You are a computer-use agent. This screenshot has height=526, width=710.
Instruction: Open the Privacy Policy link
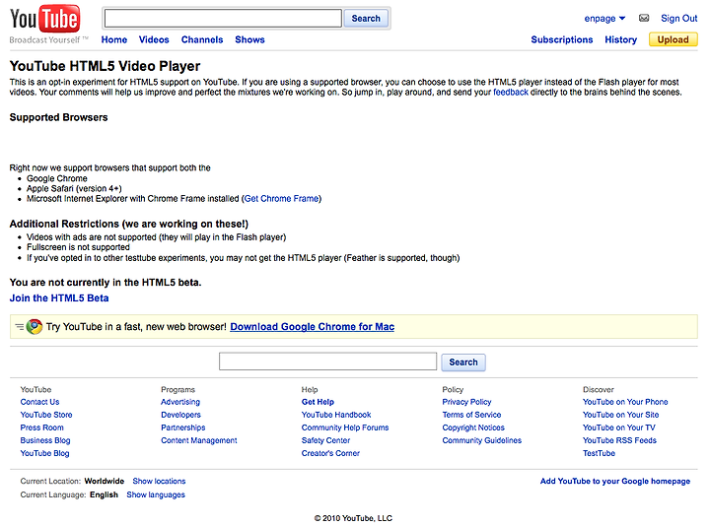tap(466, 402)
